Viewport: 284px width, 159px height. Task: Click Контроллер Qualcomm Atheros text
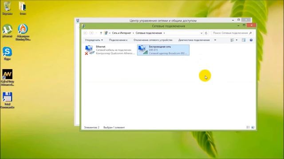(115, 53)
